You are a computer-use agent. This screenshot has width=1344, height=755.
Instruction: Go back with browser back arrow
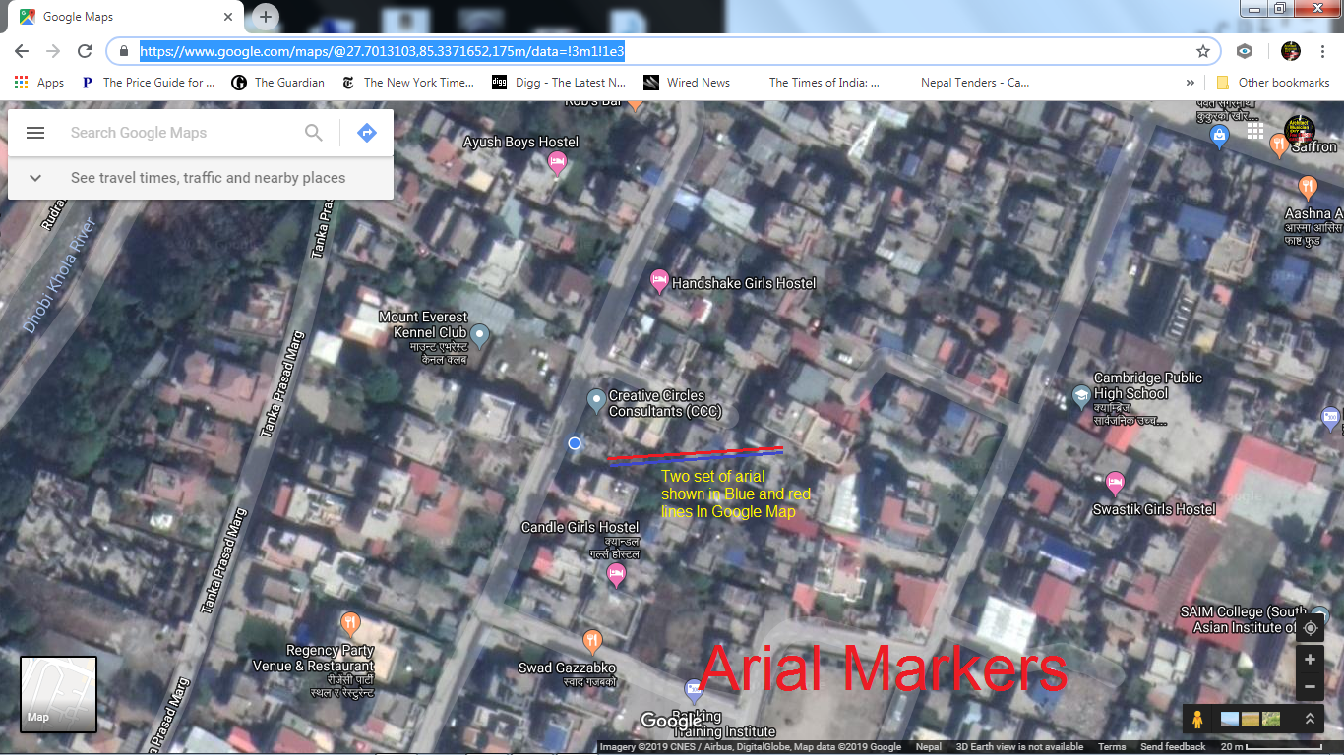pyautogui.click(x=22, y=51)
